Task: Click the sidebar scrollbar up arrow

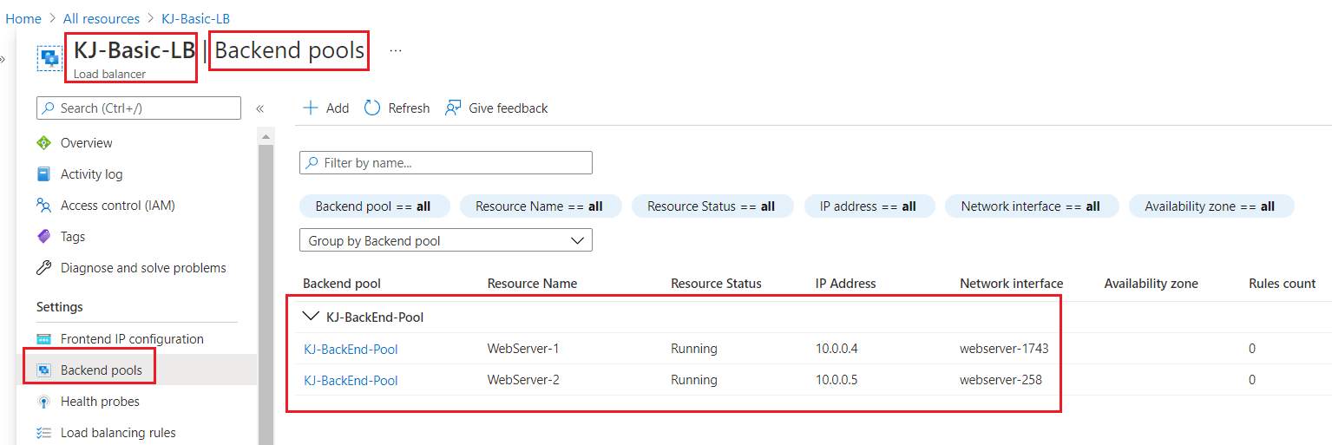Action: pyautogui.click(x=266, y=136)
